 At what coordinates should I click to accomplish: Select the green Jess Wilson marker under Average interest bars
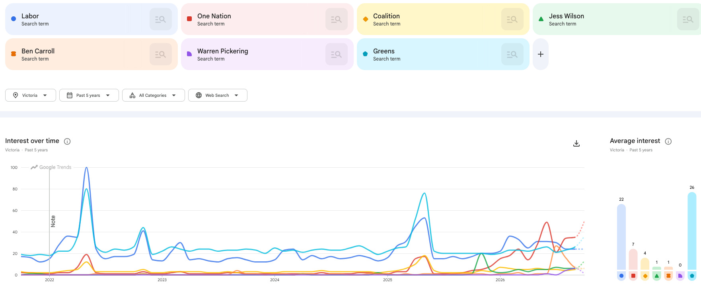pyautogui.click(x=657, y=276)
